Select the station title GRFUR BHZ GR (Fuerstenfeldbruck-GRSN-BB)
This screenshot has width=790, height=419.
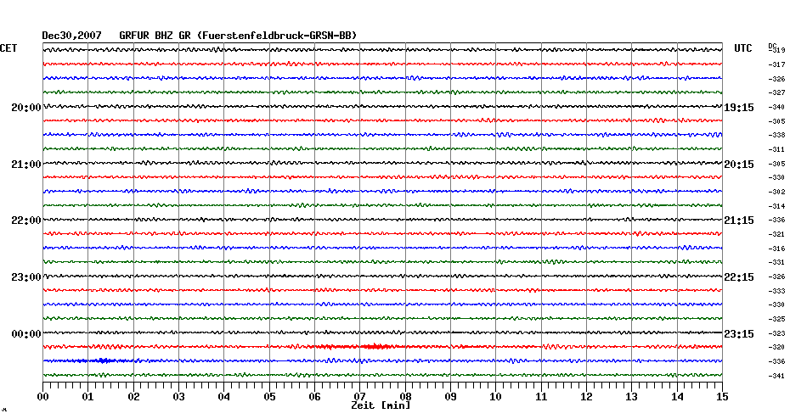click(x=238, y=36)
